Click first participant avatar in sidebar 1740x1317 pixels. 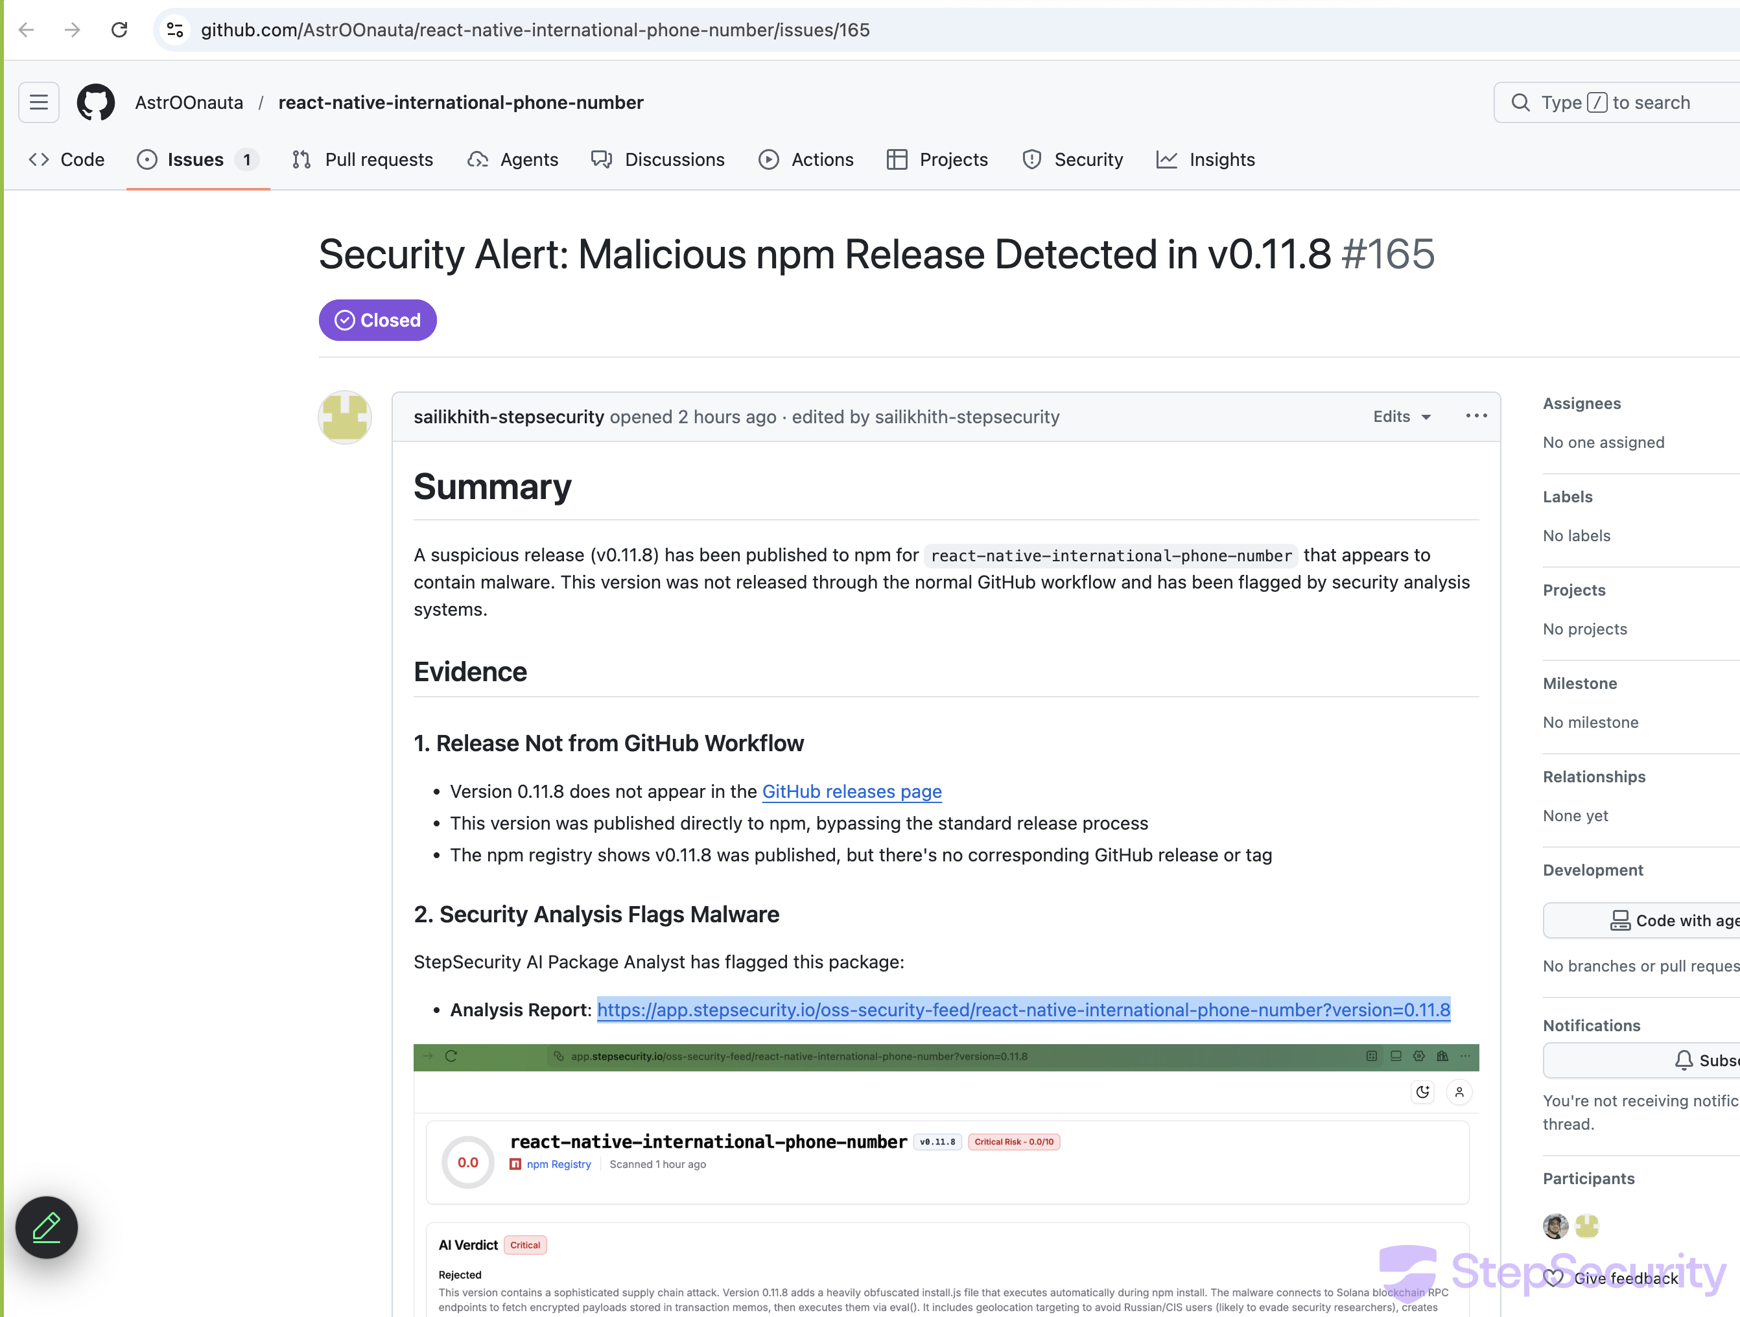(x=1555, y=1225)
